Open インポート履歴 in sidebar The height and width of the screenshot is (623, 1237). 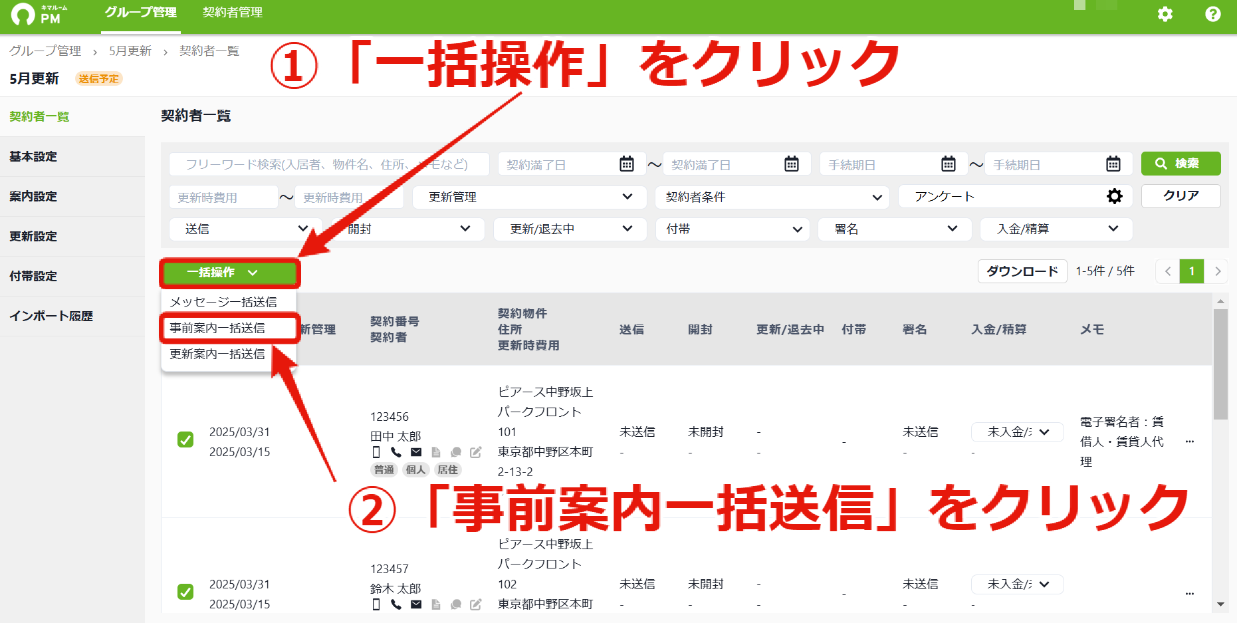(x=72, y=316)
